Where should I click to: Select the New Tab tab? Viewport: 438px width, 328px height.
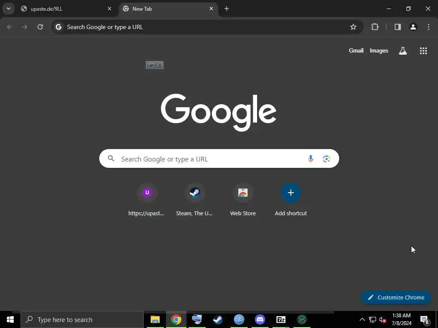coord(169,9)
